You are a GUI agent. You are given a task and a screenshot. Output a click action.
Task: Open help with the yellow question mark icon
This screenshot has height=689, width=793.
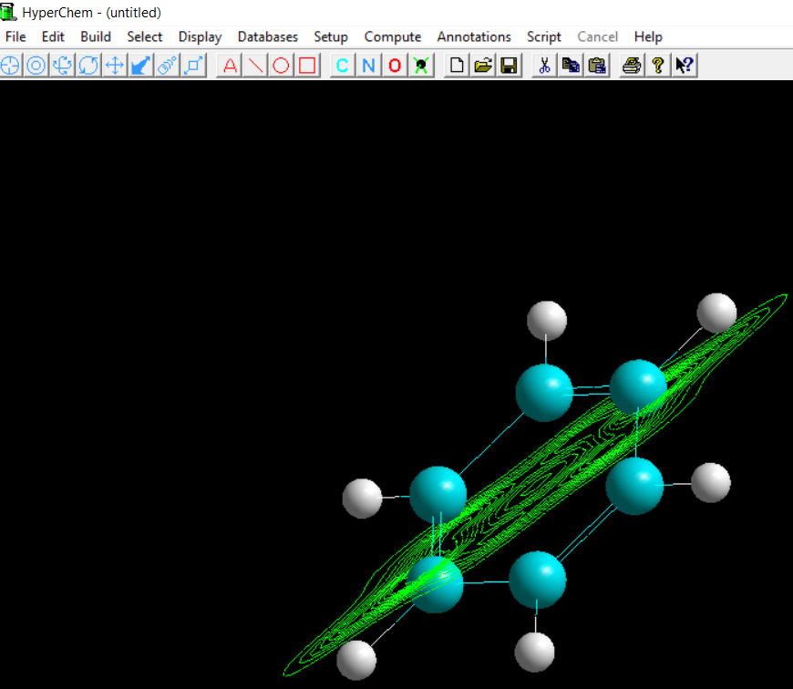[x=658, y=66]
